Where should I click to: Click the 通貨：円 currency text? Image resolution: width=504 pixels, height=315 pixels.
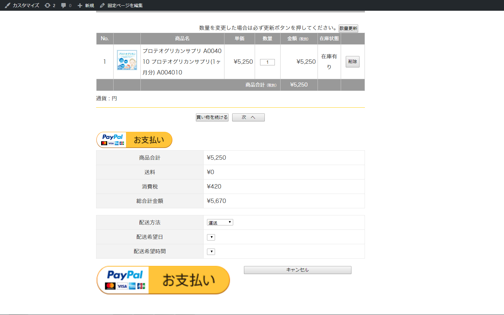(107, 98)
